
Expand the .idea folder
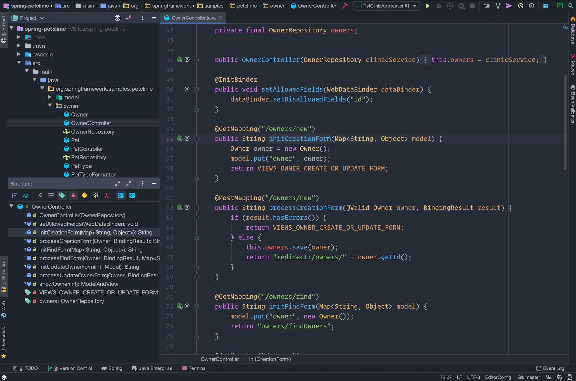(x=19, y=37)
